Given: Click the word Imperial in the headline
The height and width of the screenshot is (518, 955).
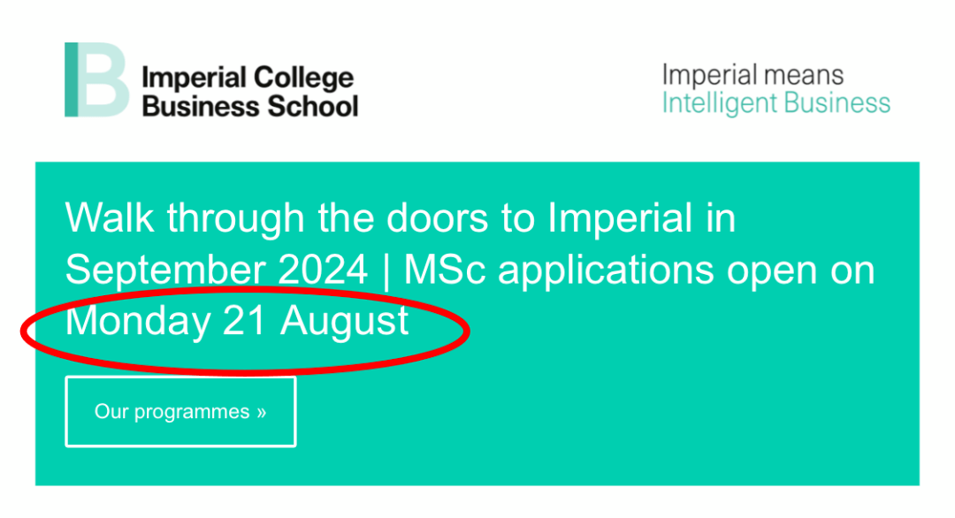Looking at the screenshot, I should click(620, 217).
